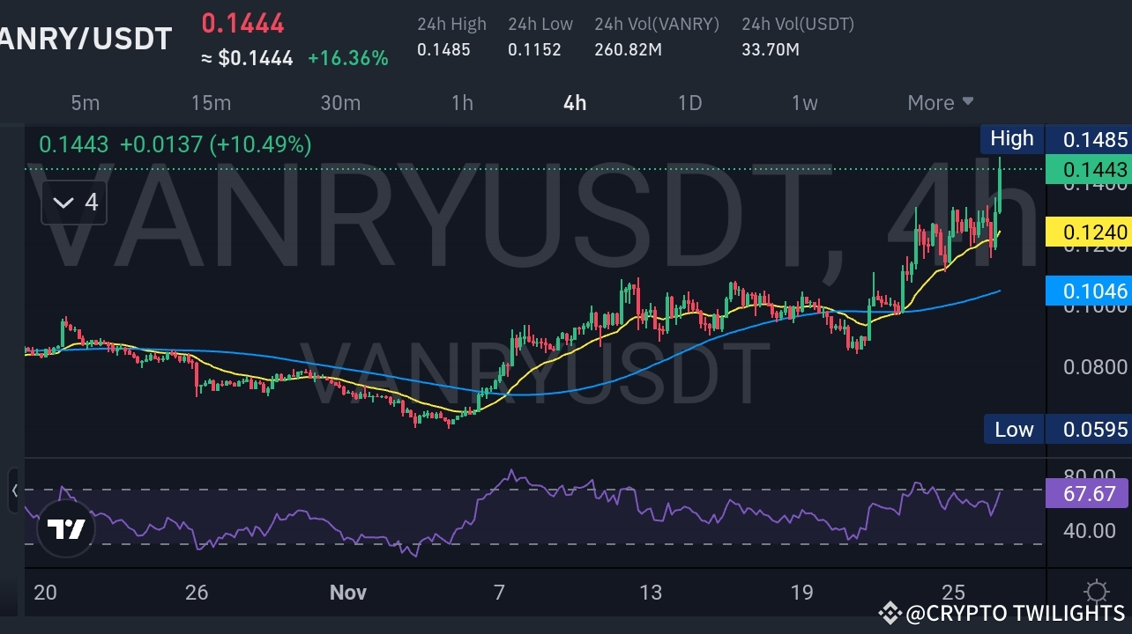Select the 1w interval tab
The width and height of the screenshot is (1132, 634).
804,103
